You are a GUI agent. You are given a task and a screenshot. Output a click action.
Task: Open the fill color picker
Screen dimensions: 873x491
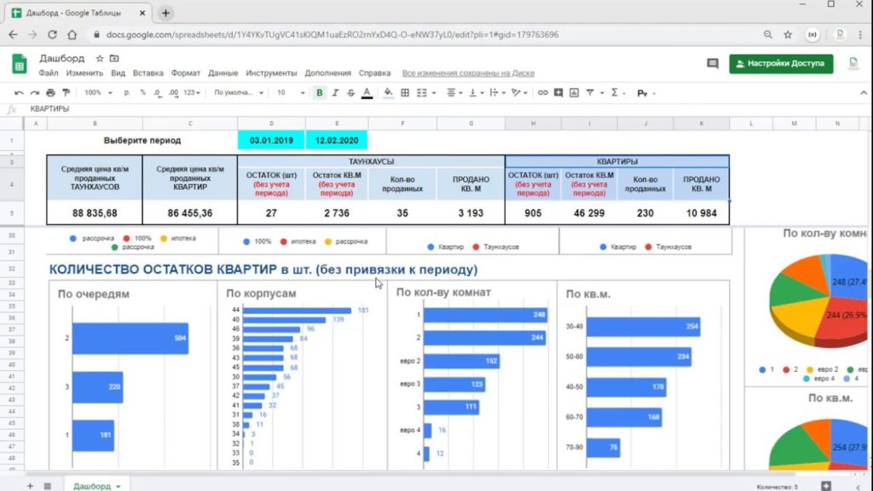point(388,93)
